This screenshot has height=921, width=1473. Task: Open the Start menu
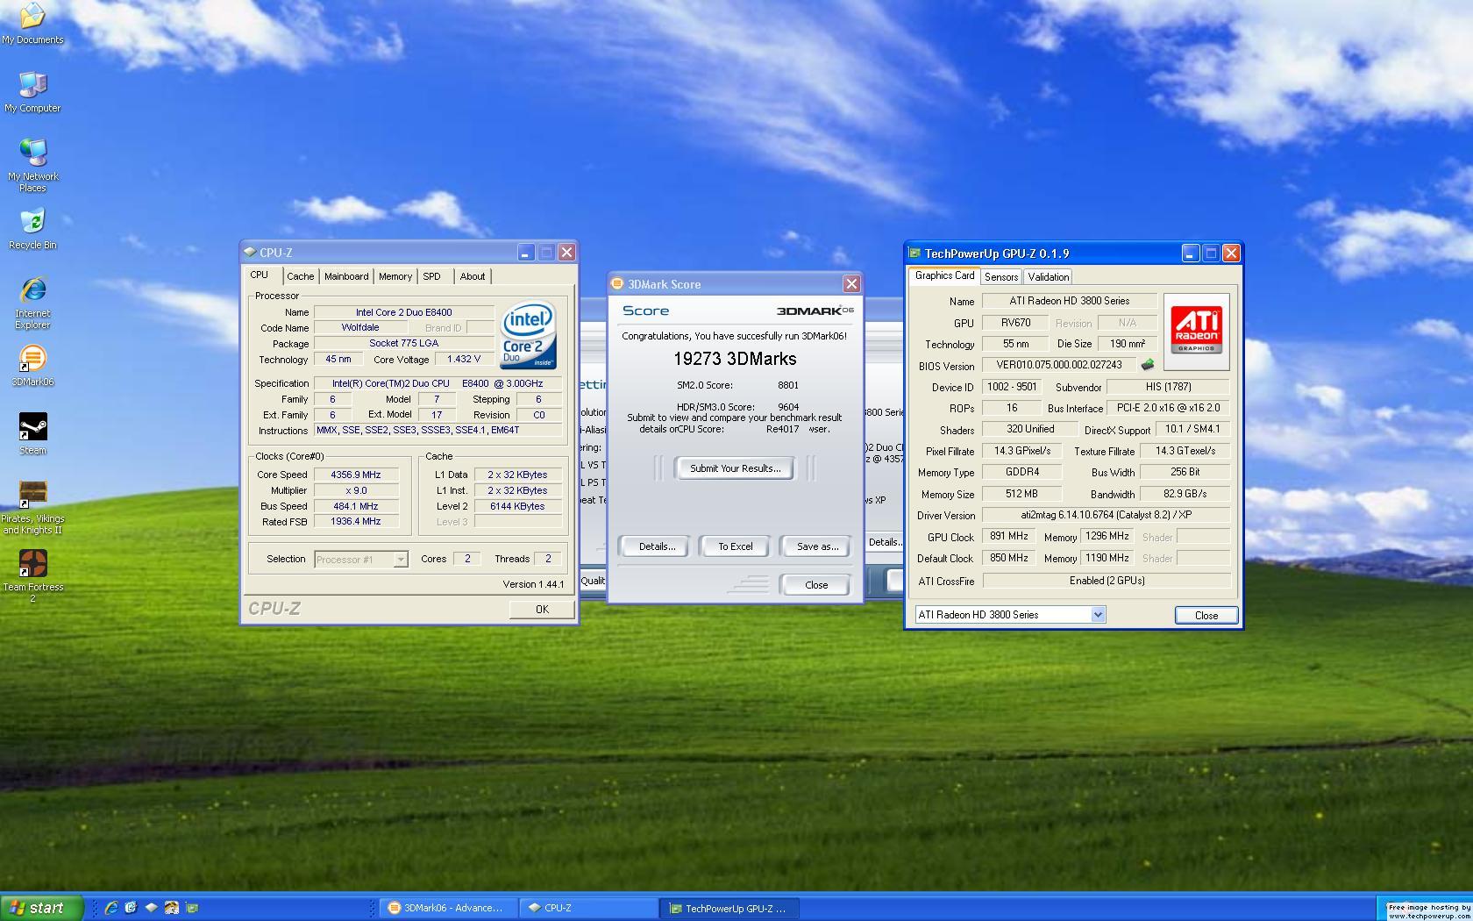click(41, 908)
